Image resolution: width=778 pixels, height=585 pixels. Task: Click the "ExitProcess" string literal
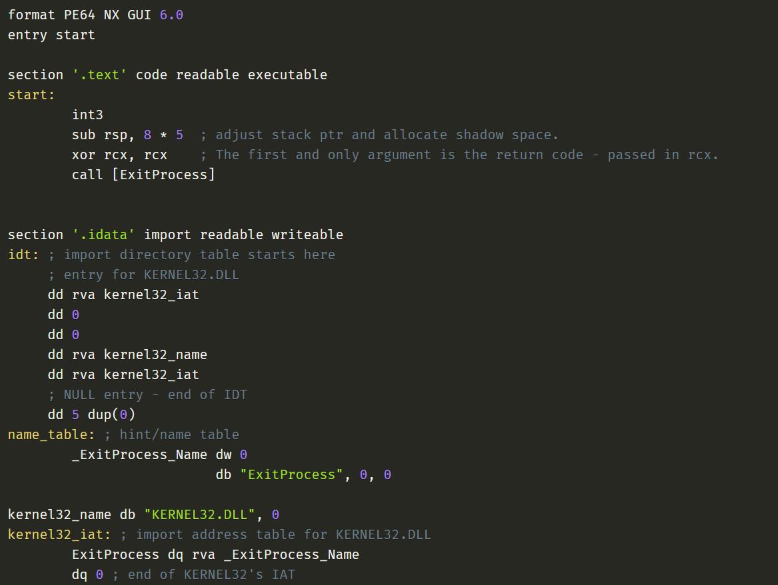click(291, 474)
